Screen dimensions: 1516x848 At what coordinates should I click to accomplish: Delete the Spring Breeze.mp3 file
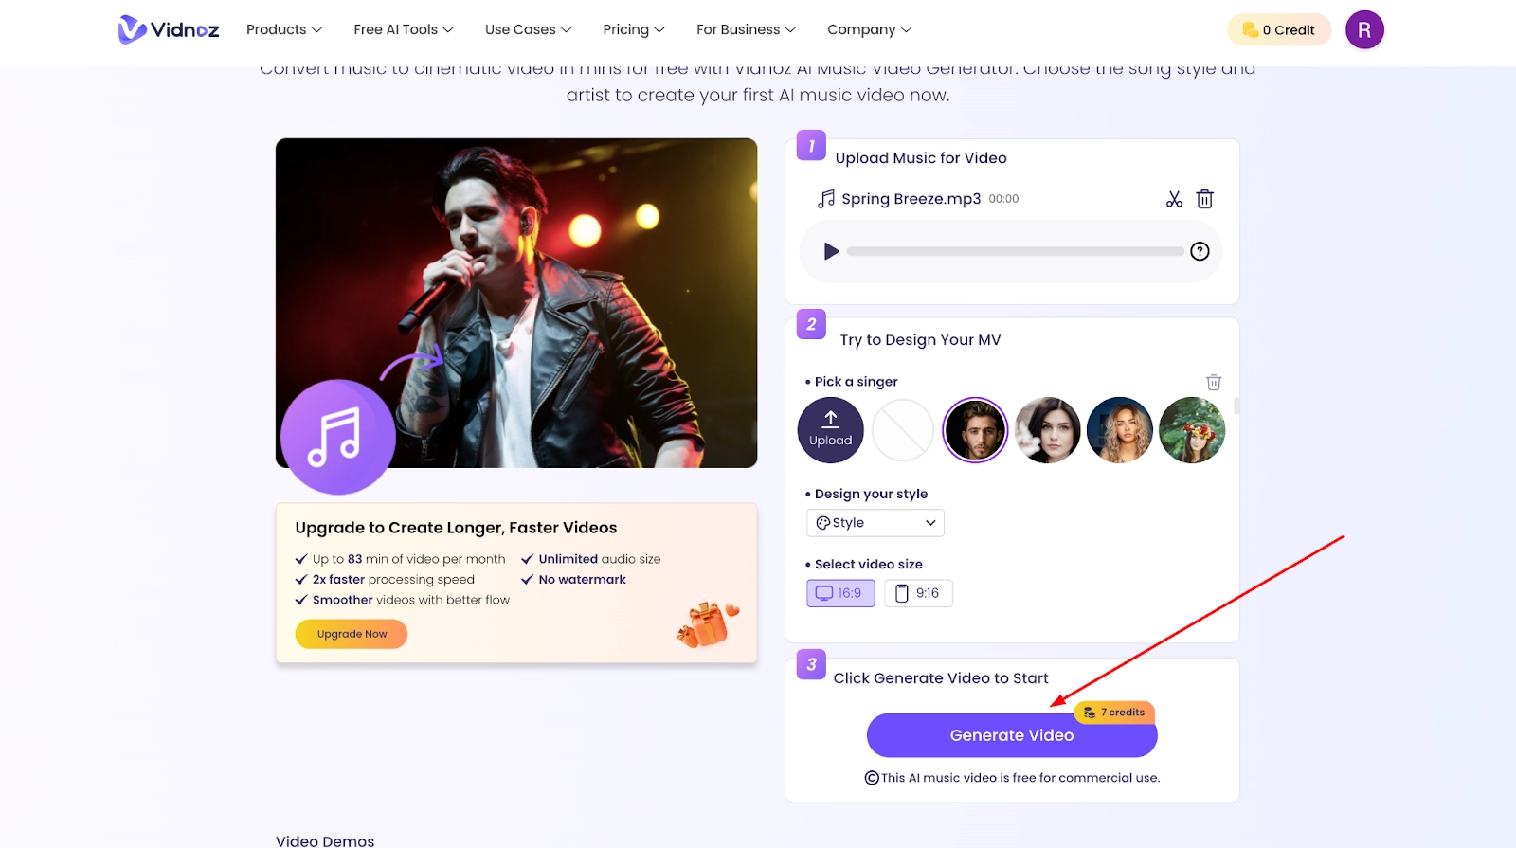tap(1204, 199)
